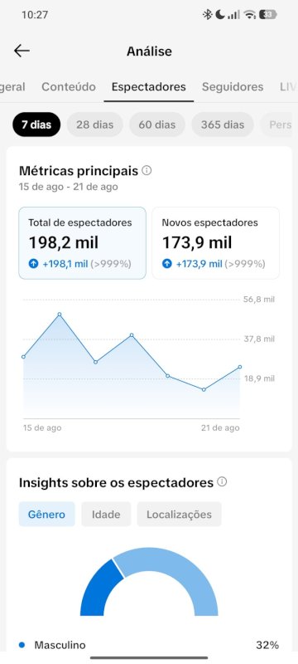
Task: Select the Novos espectadores card
Action: click(216, 243)
